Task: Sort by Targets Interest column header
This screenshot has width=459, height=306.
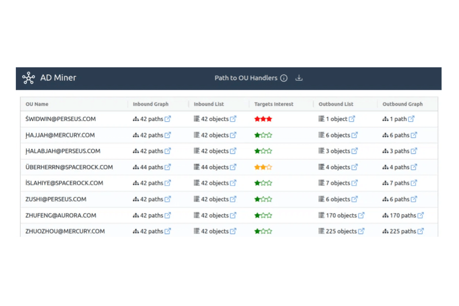Action: click(274, 104)
